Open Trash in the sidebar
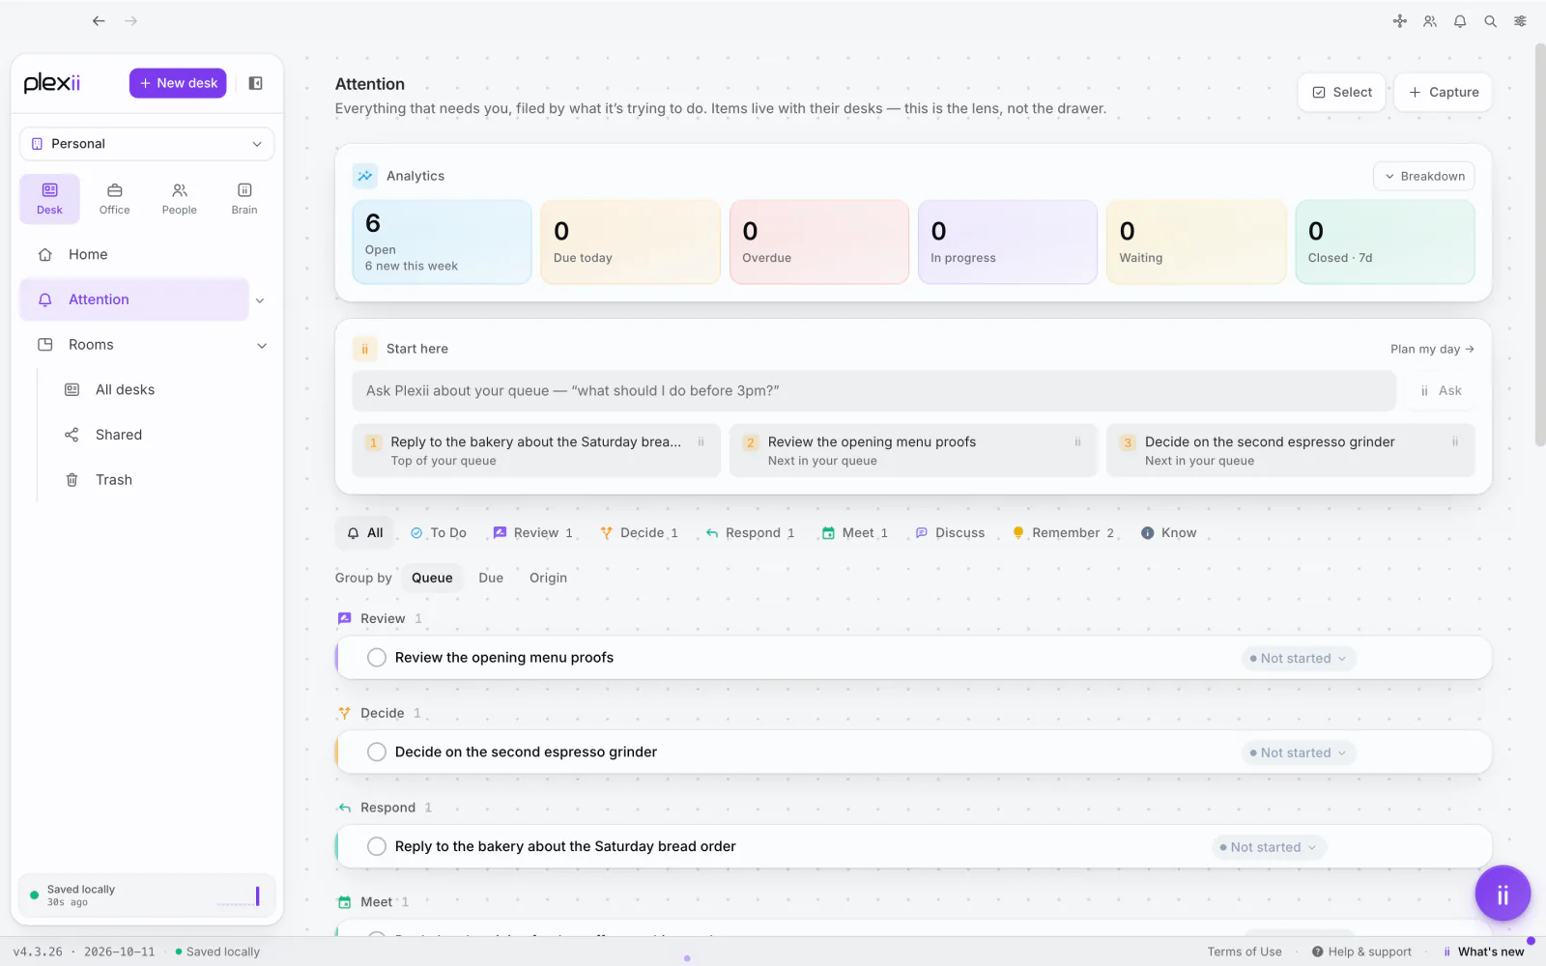 pyautogui.click(x=113, y=480)
